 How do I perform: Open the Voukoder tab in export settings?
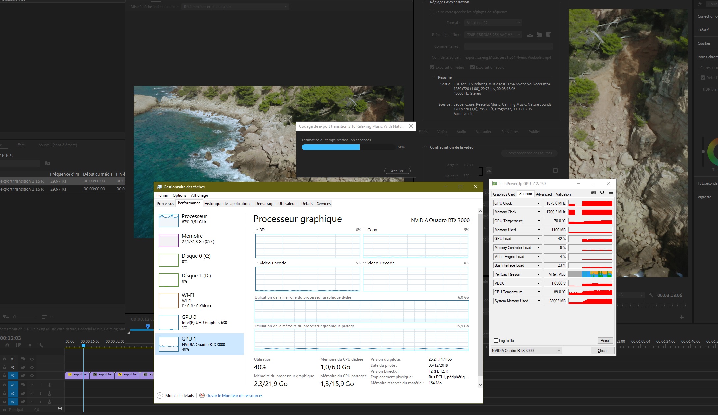(x=483, y=132)
